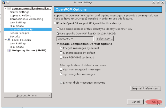The width and height of the screenshot is (166, 108).
Task: Check Use PGP/MIME by default
Action: 61,57
